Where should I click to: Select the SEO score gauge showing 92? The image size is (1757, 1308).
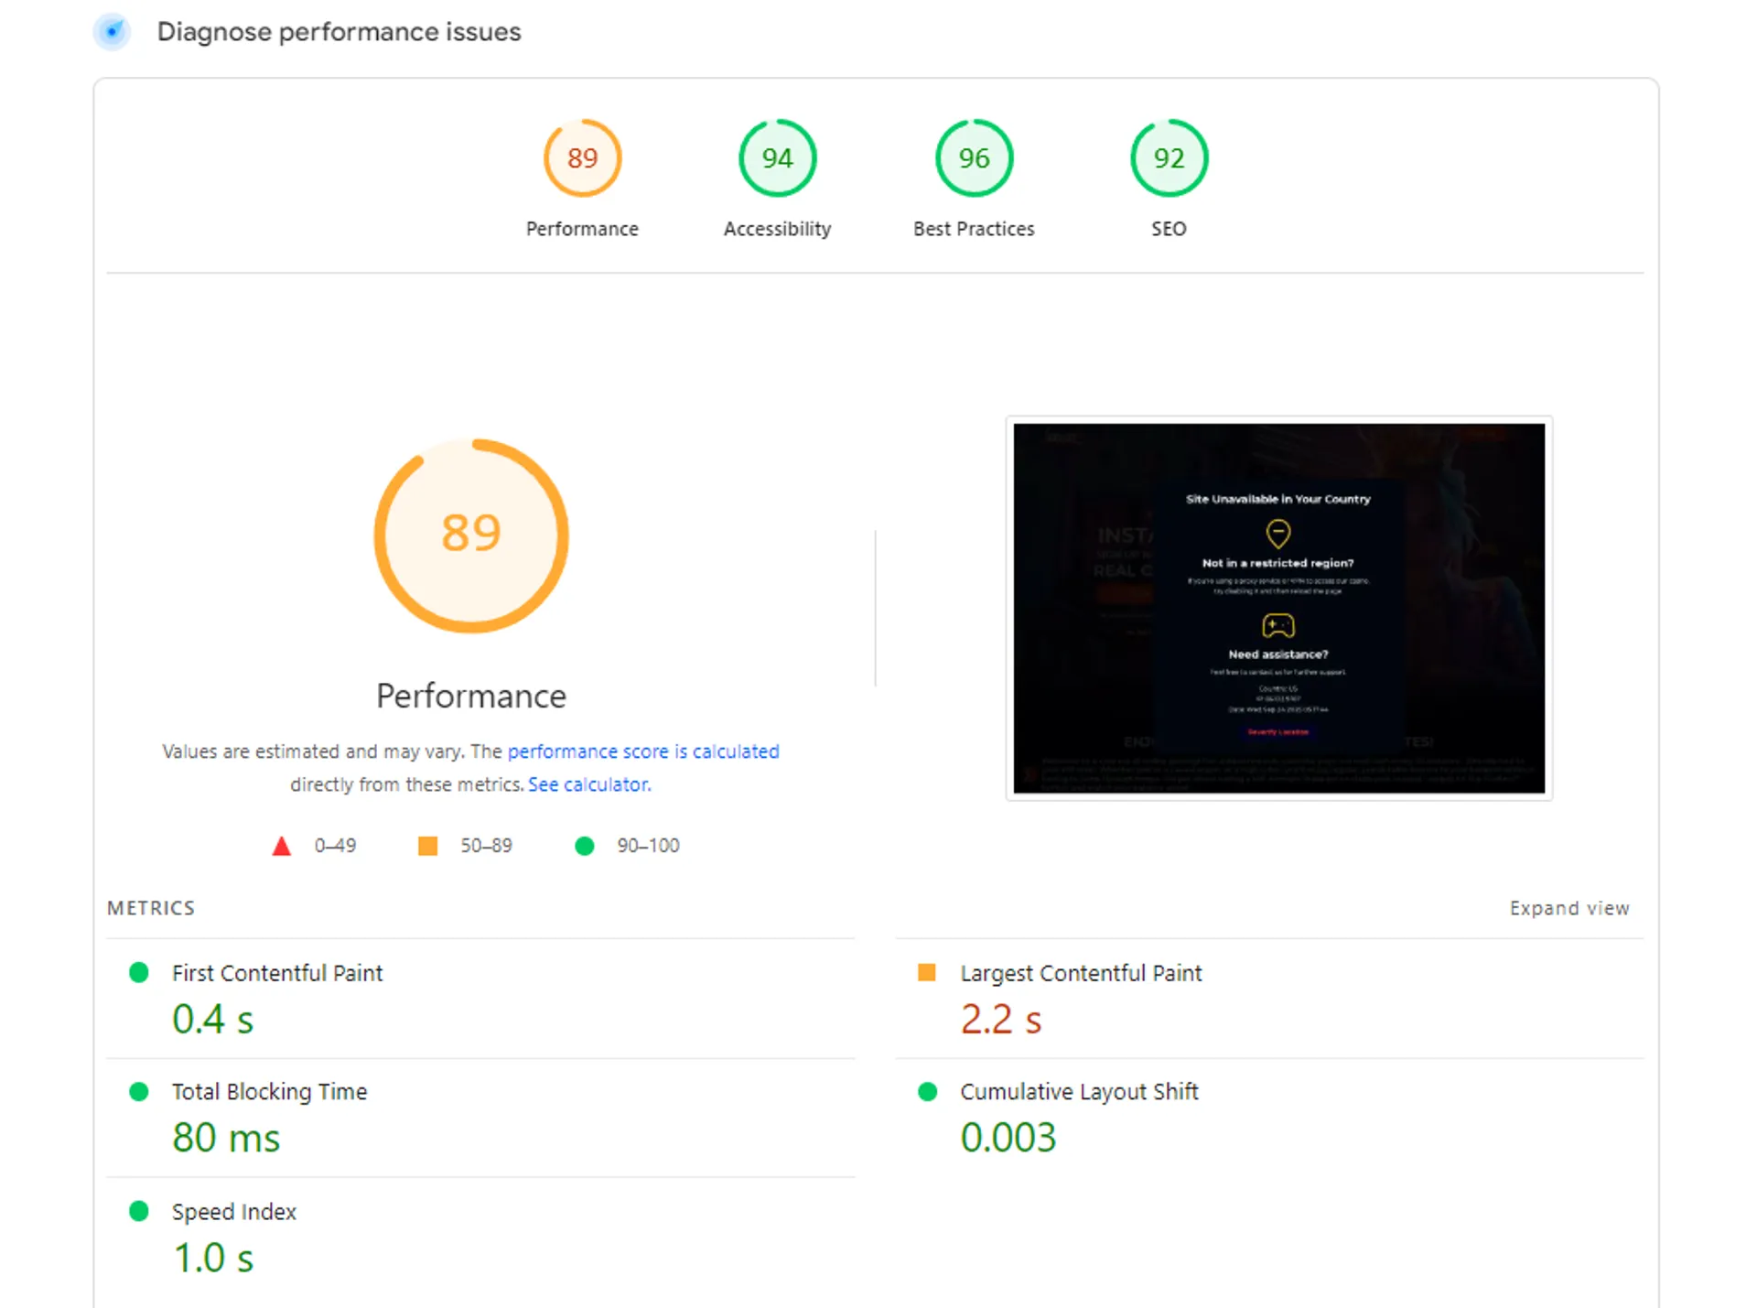1169,157
